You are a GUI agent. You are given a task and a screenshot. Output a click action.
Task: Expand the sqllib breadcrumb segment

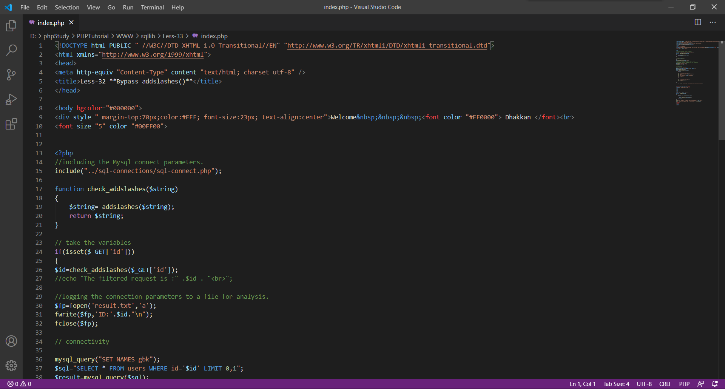pos(148,36)
